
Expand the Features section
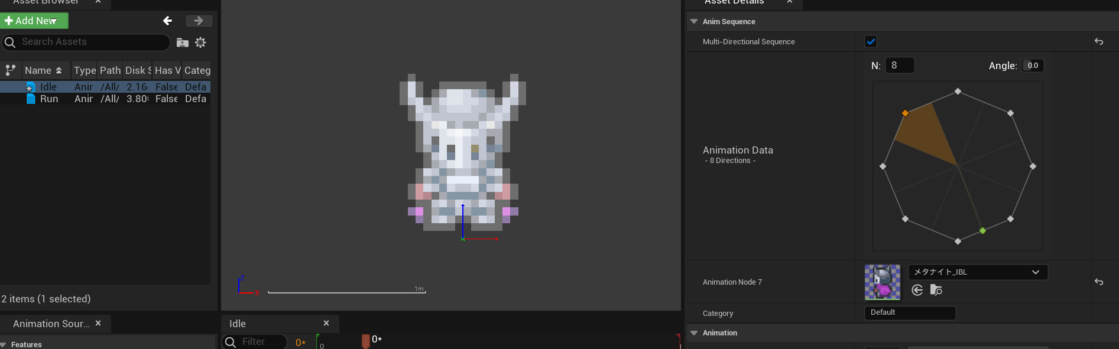pyautogui.click(x=4, y=345)
